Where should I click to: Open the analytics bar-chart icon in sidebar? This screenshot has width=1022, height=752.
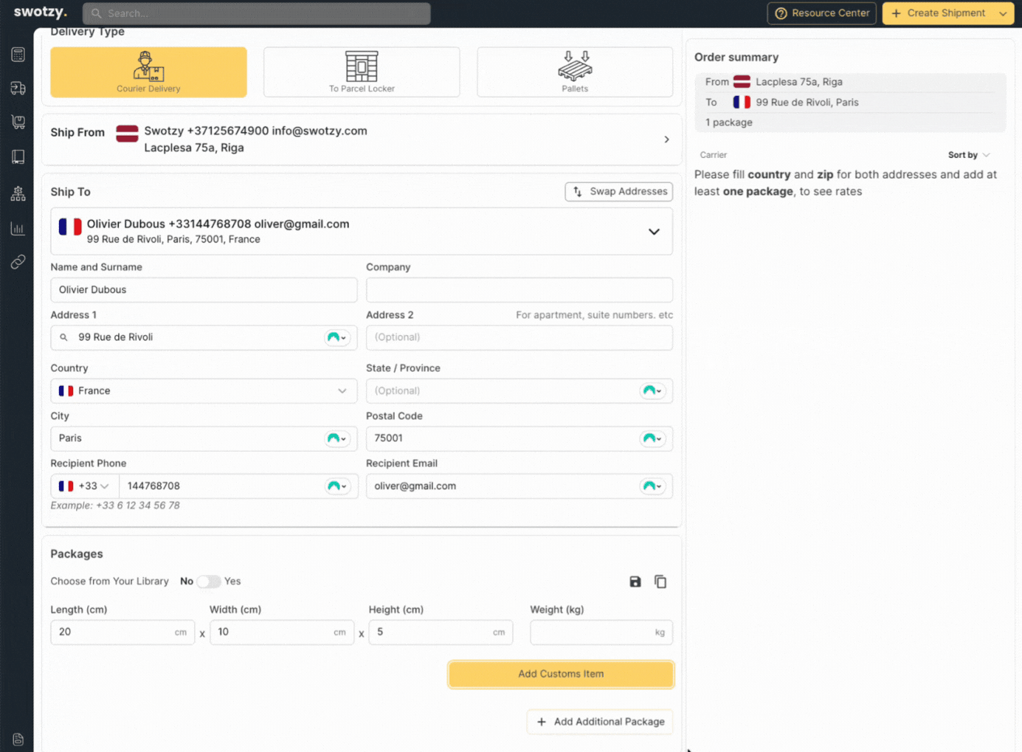pyautogui.click(x=18, y=228)
